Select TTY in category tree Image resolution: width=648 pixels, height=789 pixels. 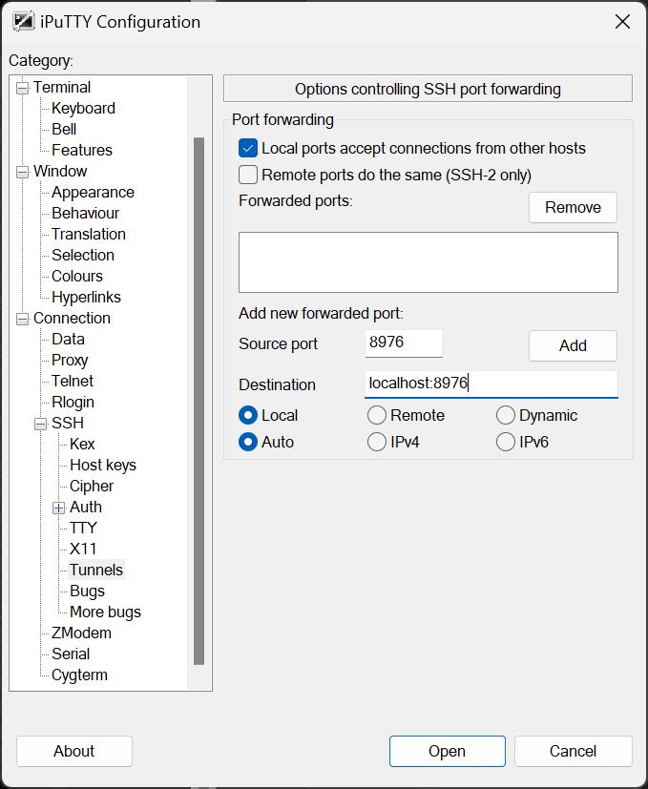[83, 529]
